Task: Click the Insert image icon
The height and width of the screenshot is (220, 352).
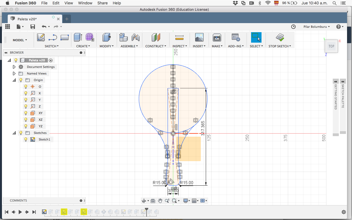Action: [199, 37]
